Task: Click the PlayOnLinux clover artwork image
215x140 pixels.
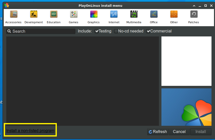Action: coord(186,107)
